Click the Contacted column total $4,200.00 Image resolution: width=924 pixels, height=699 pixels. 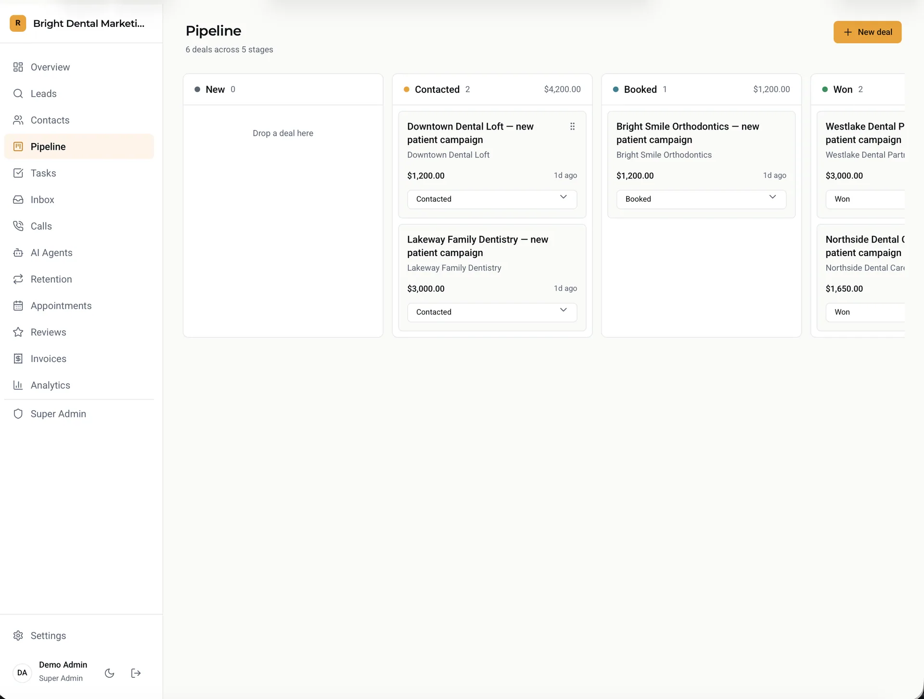(562, 89)
